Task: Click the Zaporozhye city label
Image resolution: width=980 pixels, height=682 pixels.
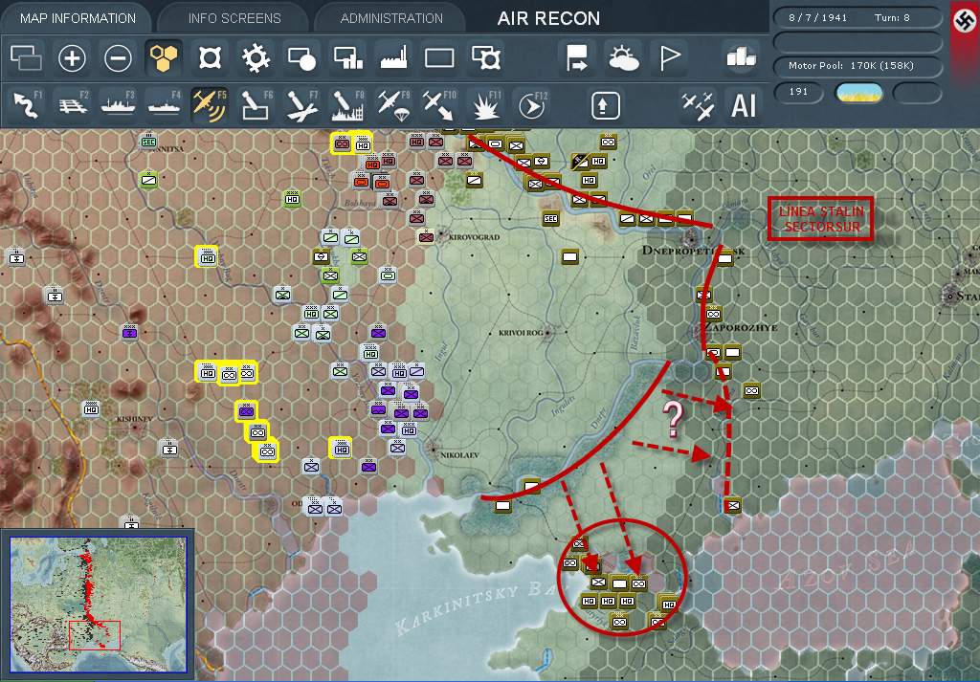Action: point(742,327)
